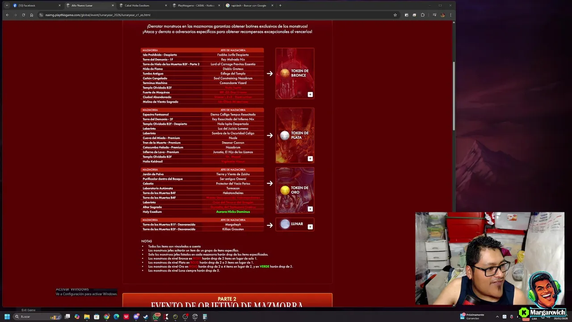Open WPS Office from the taskbar
The width and height of the screenshot is (572, 322).
tap(126, 317)
